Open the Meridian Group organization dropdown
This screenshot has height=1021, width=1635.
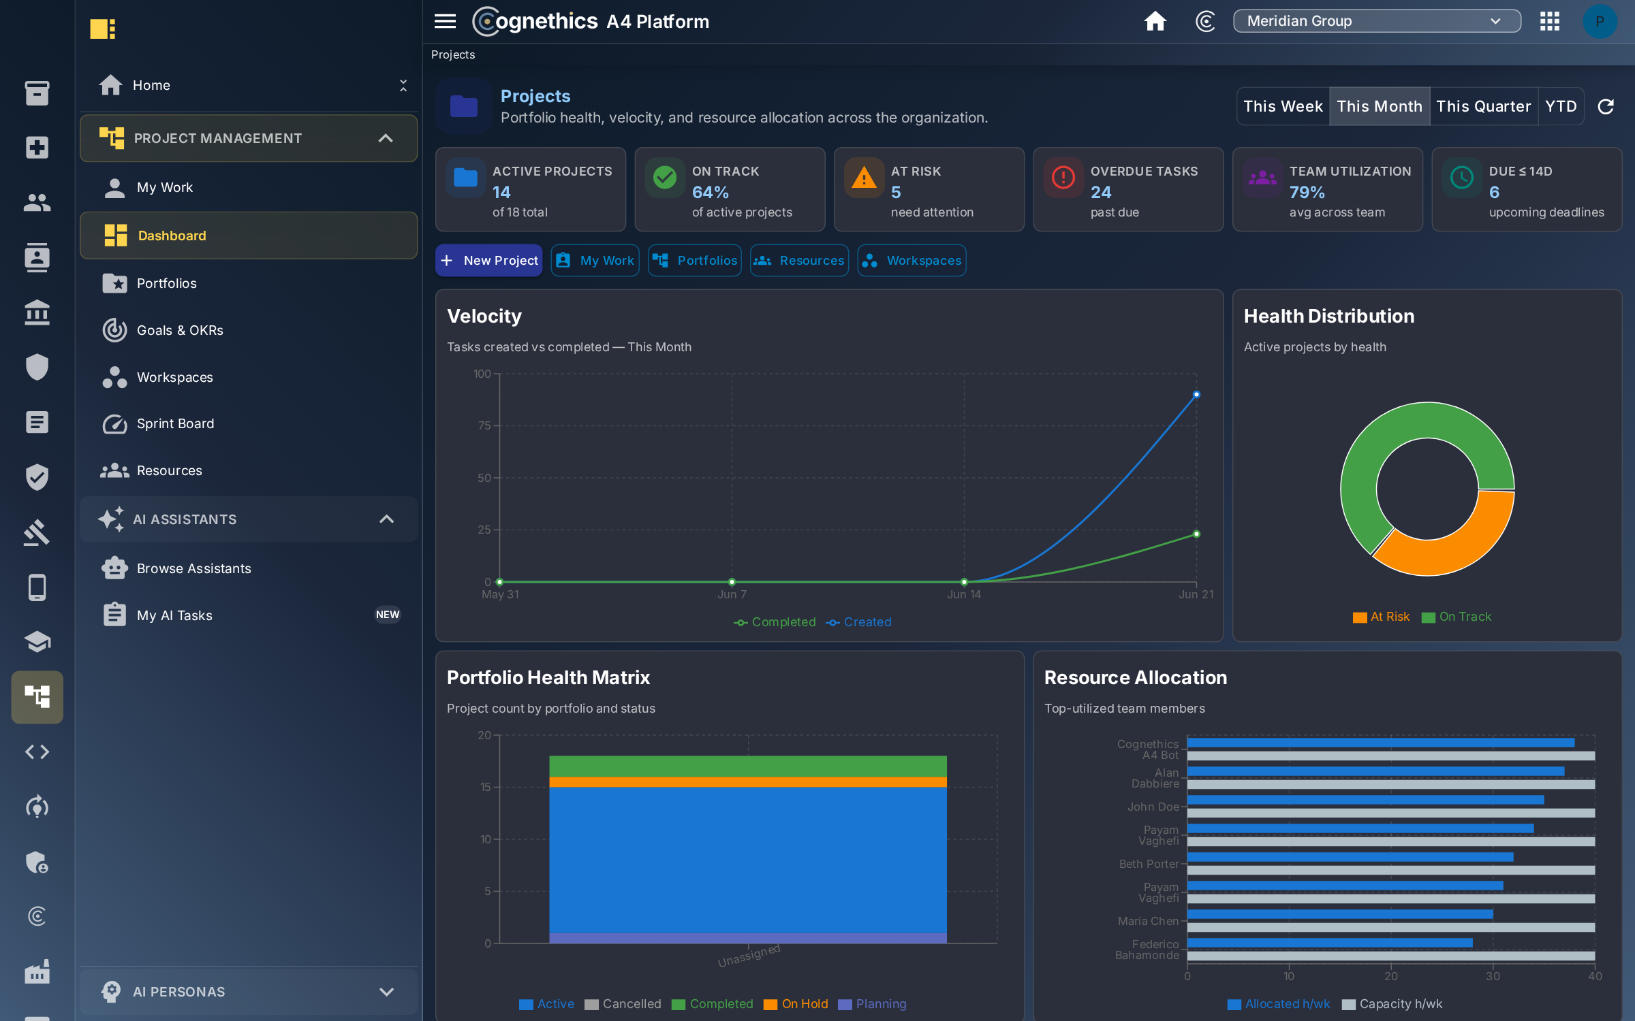coord(1376,21)
